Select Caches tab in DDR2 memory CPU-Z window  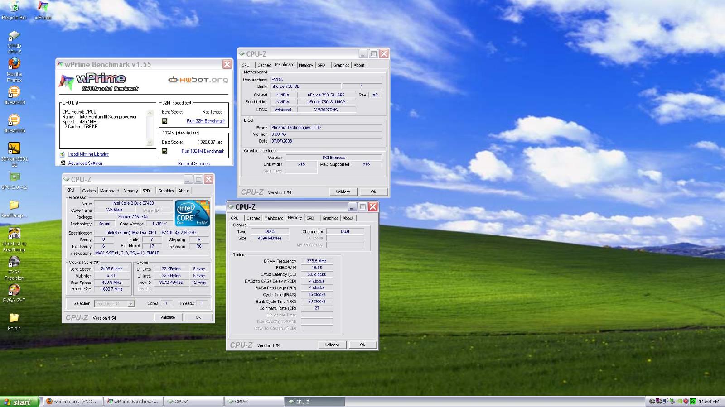(253, 218)
